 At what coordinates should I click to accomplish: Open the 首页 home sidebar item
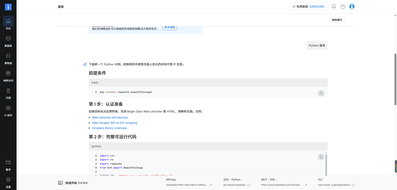coord(8,24)
